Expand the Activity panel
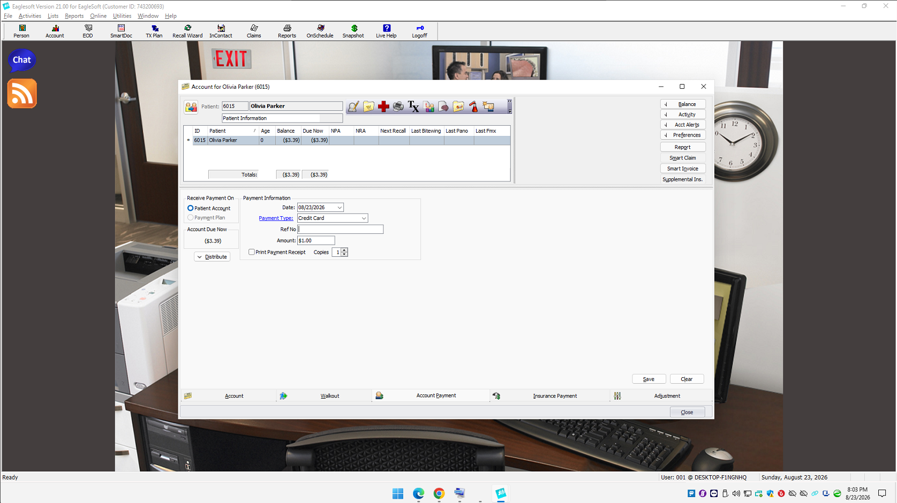The height and width of the screenshot is (503, 897). pyautogui.click(x=683, y=115)
